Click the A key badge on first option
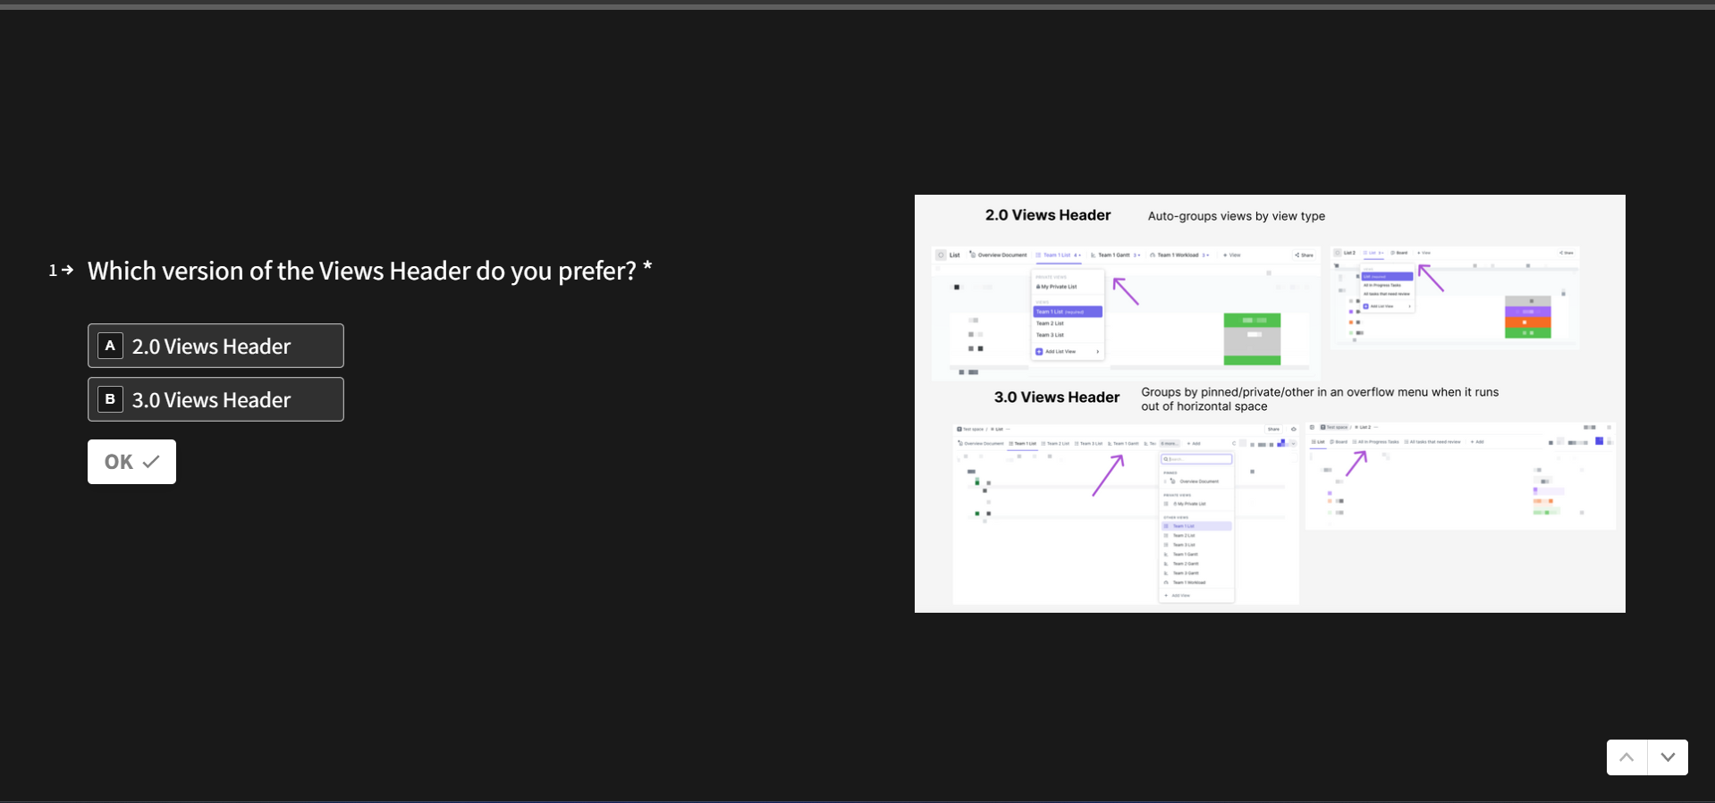The height and width of the screenshot is (803, 1715). click(x=110, y=346)
